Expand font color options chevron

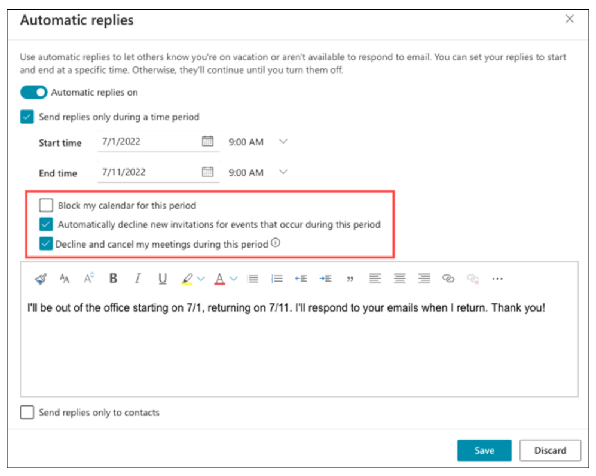pyautogui.click(x=234, y=279)
